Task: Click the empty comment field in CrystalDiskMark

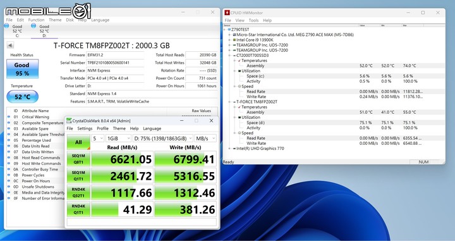Action: [142, 222]
